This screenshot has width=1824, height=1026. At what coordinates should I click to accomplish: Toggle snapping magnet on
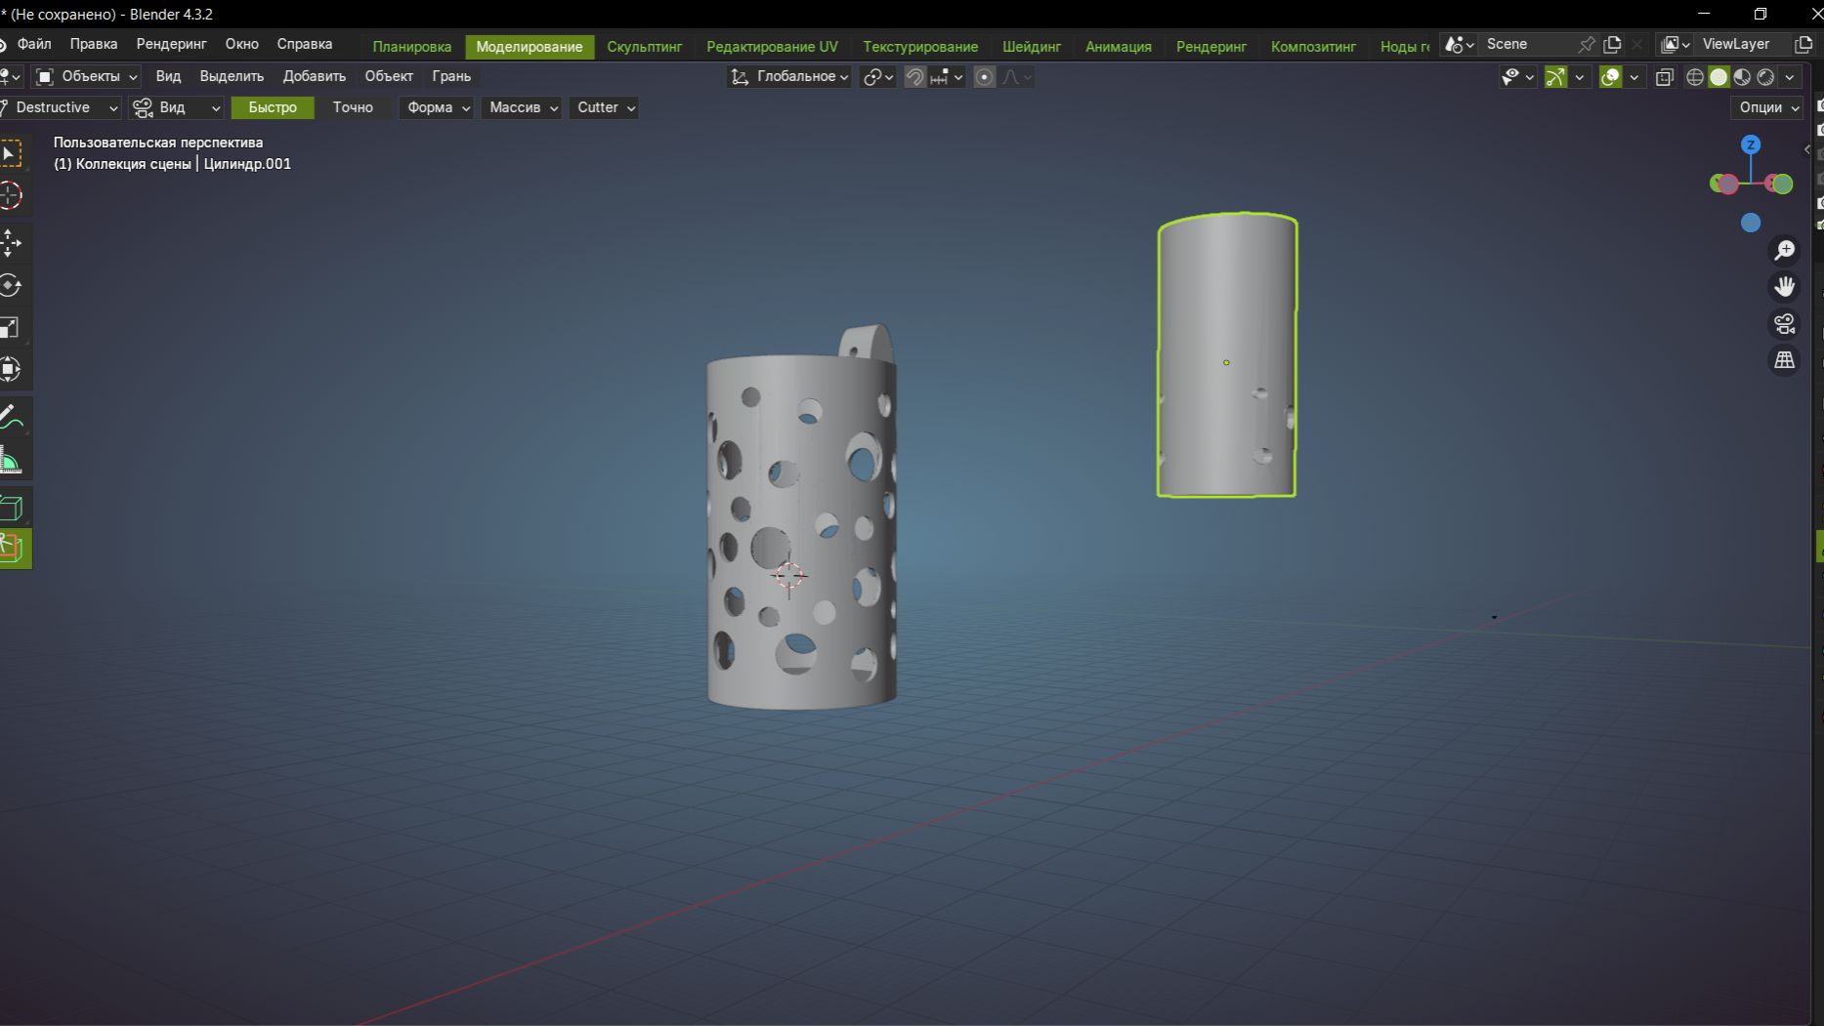914,77
